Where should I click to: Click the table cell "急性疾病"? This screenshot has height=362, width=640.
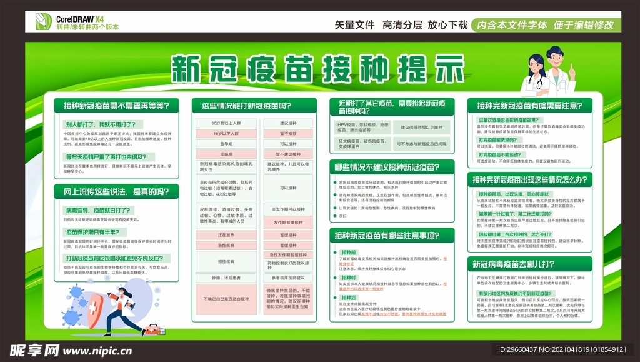pos(226,245)
